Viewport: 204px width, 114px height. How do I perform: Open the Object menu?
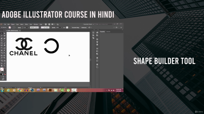13,24
